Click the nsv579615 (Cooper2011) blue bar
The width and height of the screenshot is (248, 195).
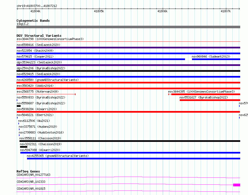point(101,59)
